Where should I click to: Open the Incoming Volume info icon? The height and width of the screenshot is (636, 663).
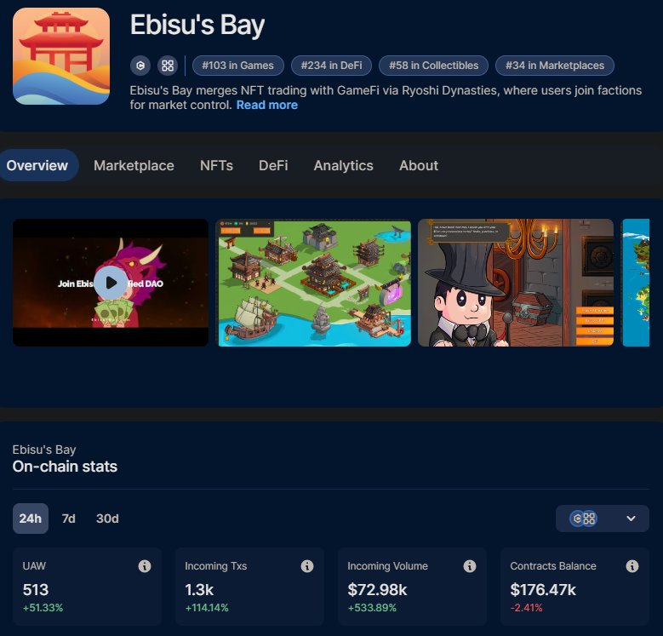[469, 566]
